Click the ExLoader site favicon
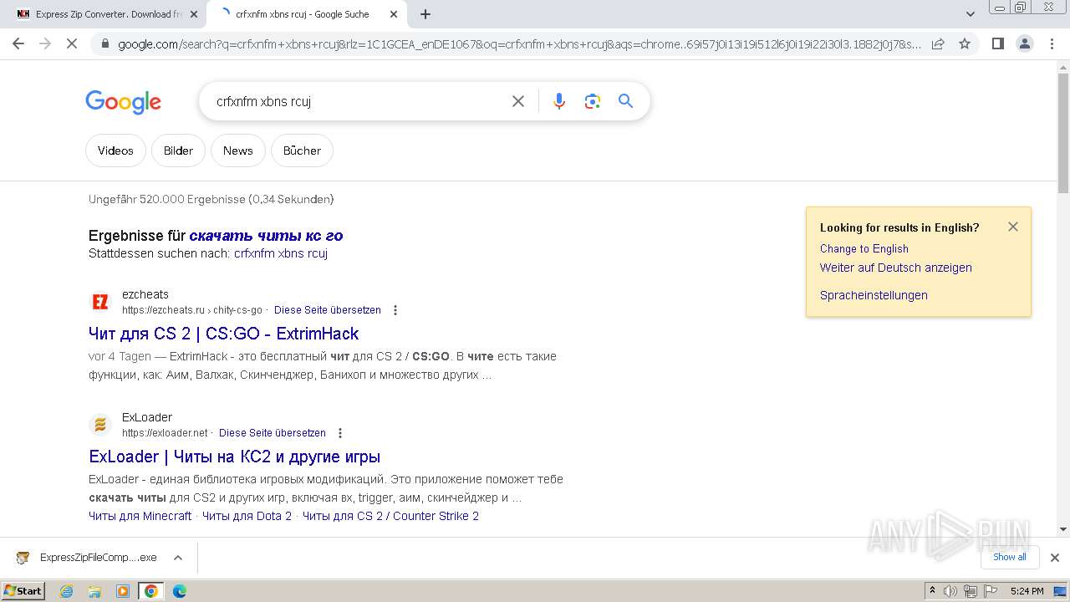 tap(100, 425)
